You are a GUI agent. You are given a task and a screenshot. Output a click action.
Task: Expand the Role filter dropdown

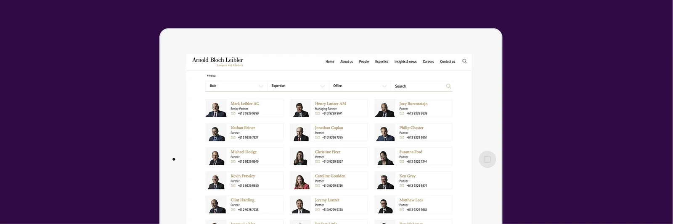coord(236,86)
